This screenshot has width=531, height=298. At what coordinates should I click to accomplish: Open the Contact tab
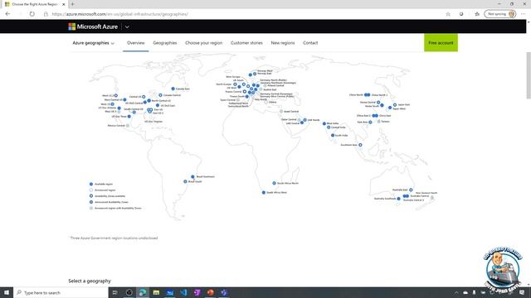310,43
